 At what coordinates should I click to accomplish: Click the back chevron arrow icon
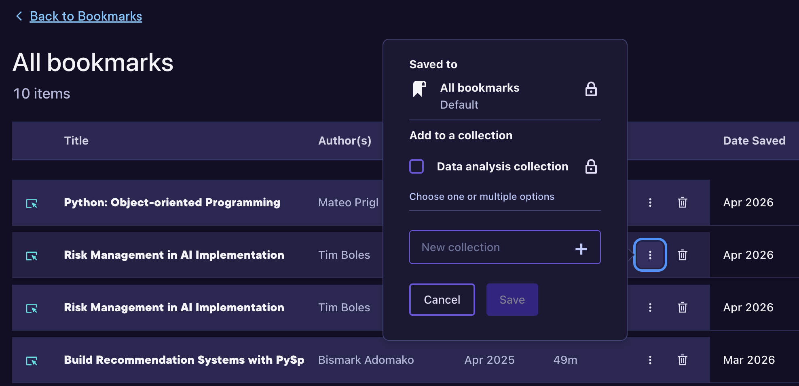pyautogui.click(x=19, y=16)
